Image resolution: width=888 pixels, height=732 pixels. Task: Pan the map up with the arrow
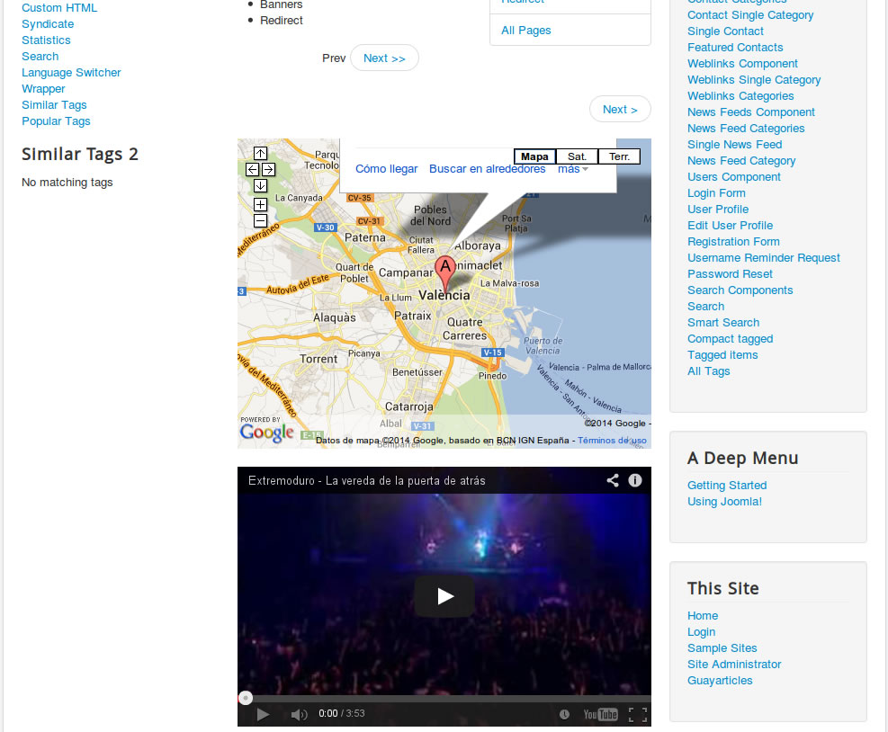(260, 153)
